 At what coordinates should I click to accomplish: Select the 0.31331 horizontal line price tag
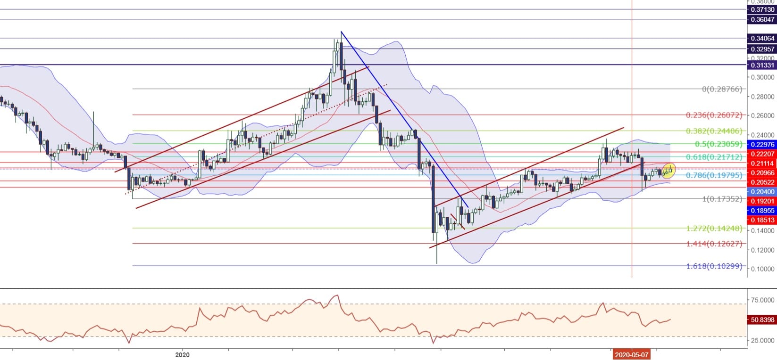coord(762,65)
